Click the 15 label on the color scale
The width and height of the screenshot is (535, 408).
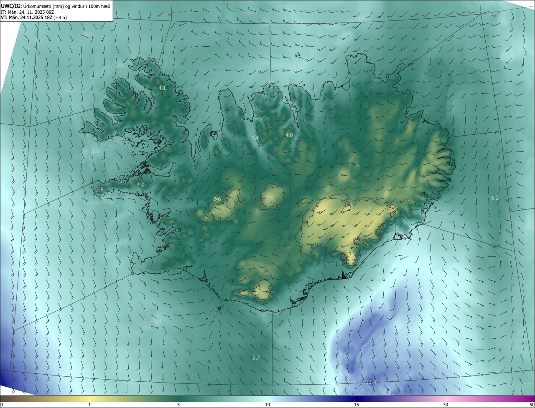(x=357, y=405)
